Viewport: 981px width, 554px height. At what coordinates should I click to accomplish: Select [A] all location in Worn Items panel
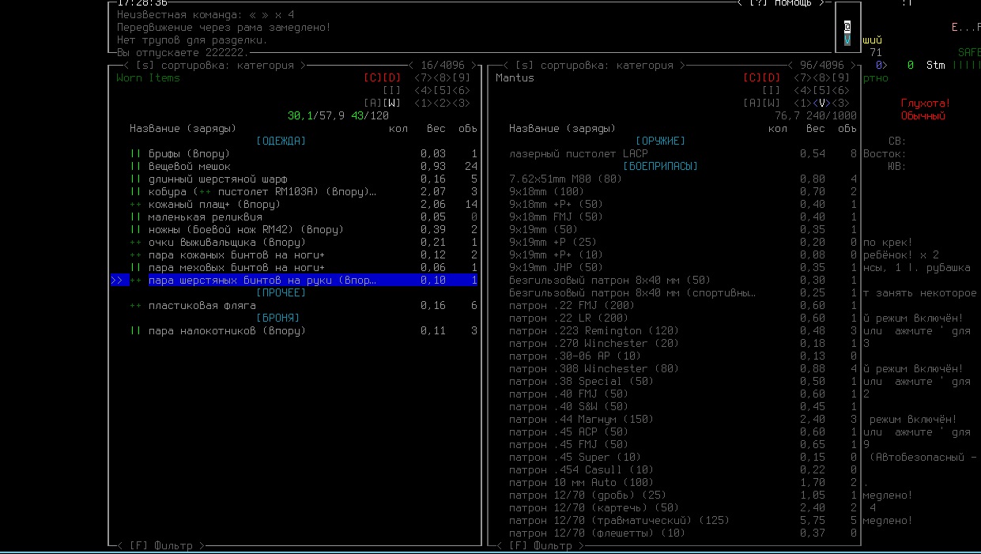point(373,104)
